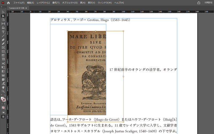Select the Gap tool
Viewport: 214px width, 134px height.
pos(3,24)
